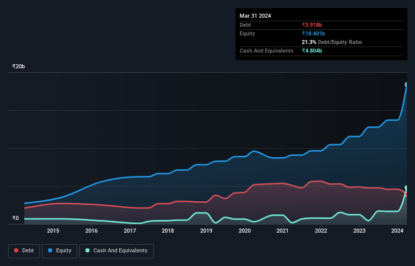Click the Cash And Equivalents tooltip label
Viewport: 415px width, 266px height.
[x=266, y=51]
